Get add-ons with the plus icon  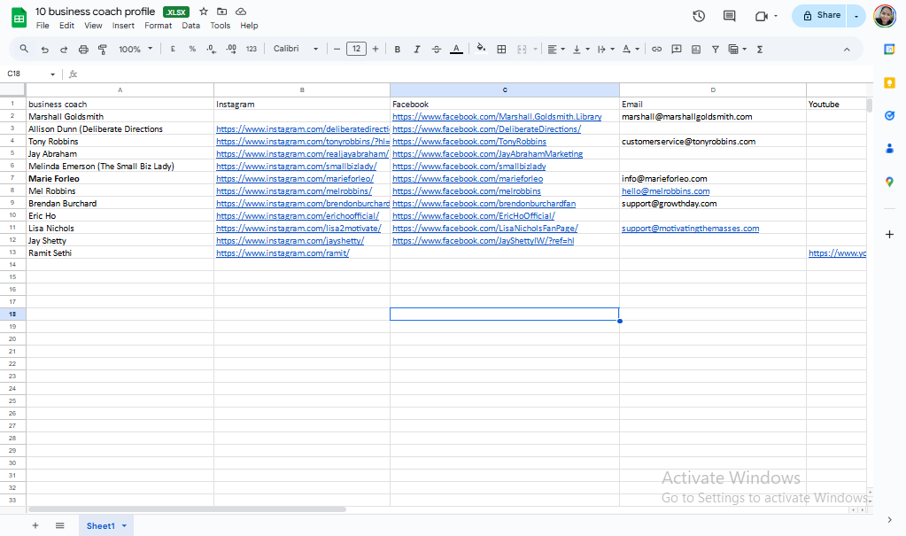(x=889, y=234)
